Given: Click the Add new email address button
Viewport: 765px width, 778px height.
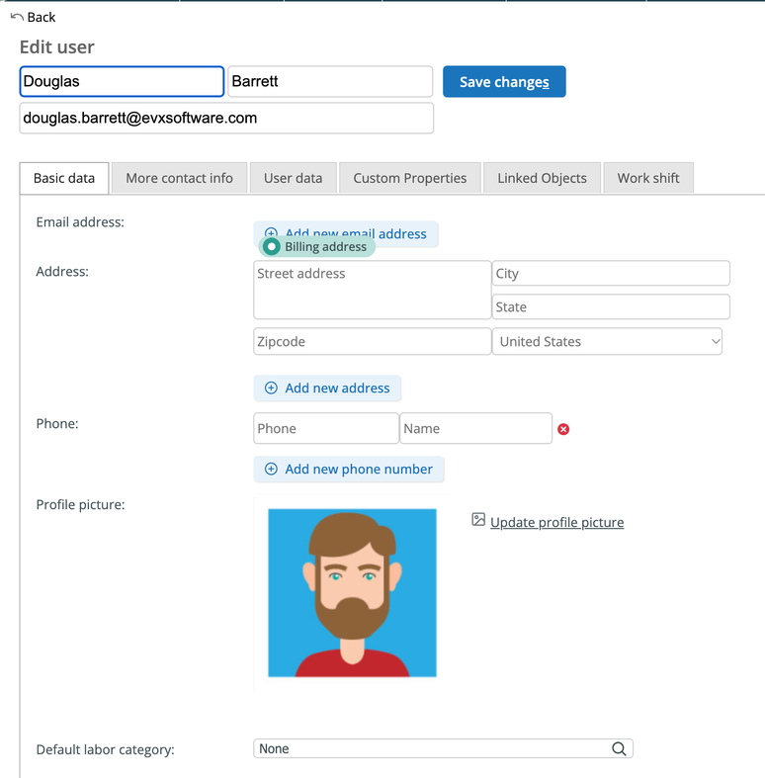Looking at the screenshot, I should (x=346, y=233).
